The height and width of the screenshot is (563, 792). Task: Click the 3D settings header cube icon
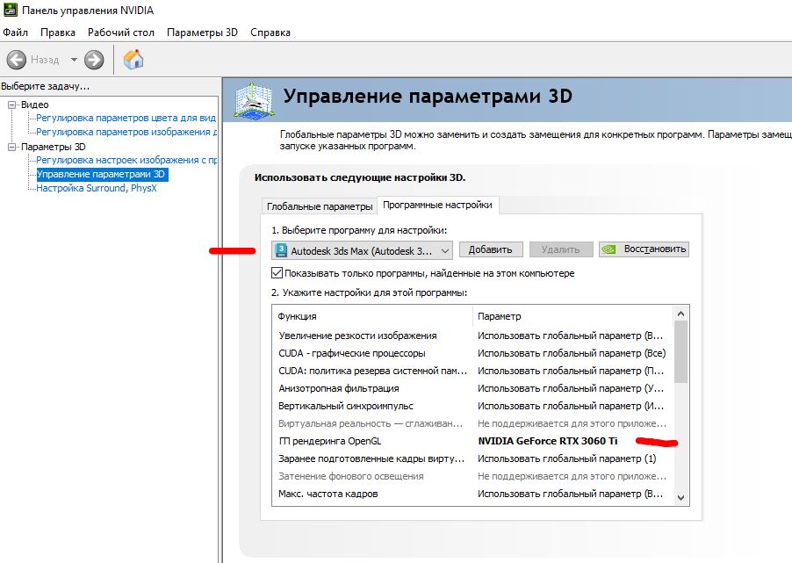pyautogui.click(x=254, y=100)
